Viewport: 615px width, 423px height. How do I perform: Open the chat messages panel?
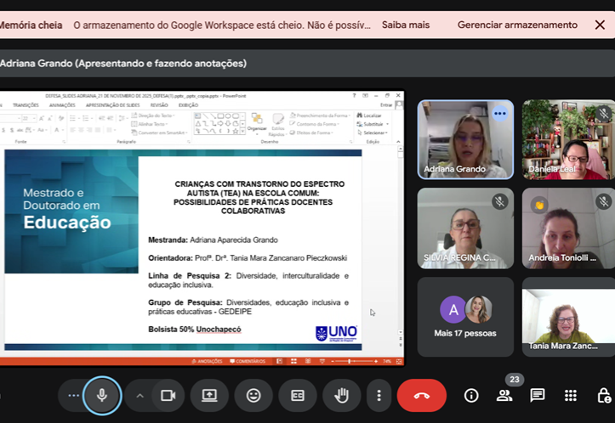pos(538,395)
